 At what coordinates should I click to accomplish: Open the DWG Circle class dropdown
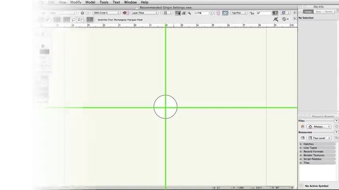pos(106,13)
